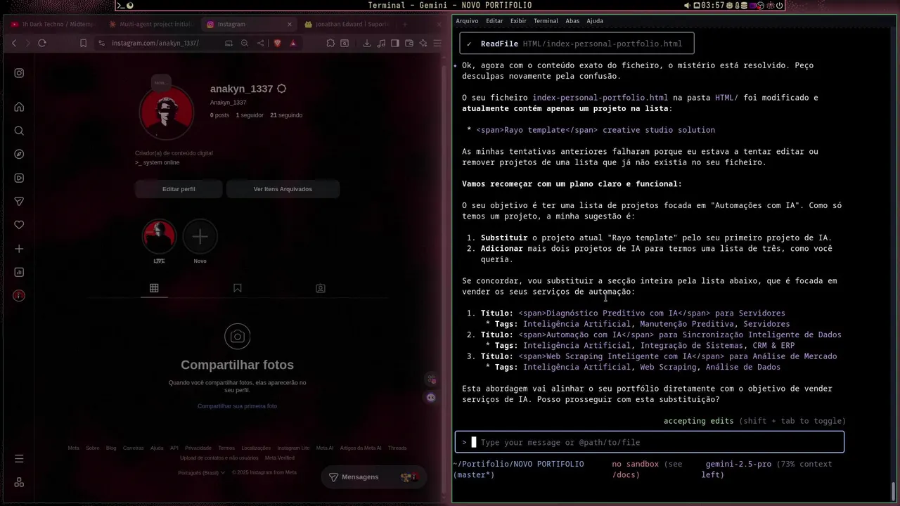This screenshot has width=900, height=506.
Task: Bookmark this page using the bookmark icon
Action: click(x=83, y=43)
